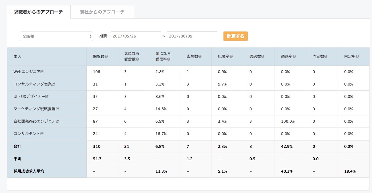Open external link icon for 自社開発Webエンジニア
The height and width of the screenshot is (193, 372).
[57, 121]
